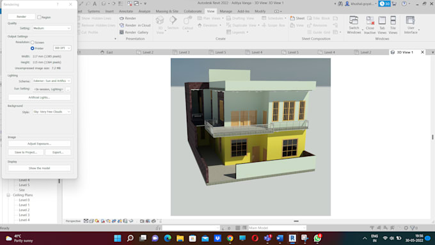Viewport: 435px width, 245px height.
Task: Switch to the Collaborate ribbon tab
Action: pos(193,12)
